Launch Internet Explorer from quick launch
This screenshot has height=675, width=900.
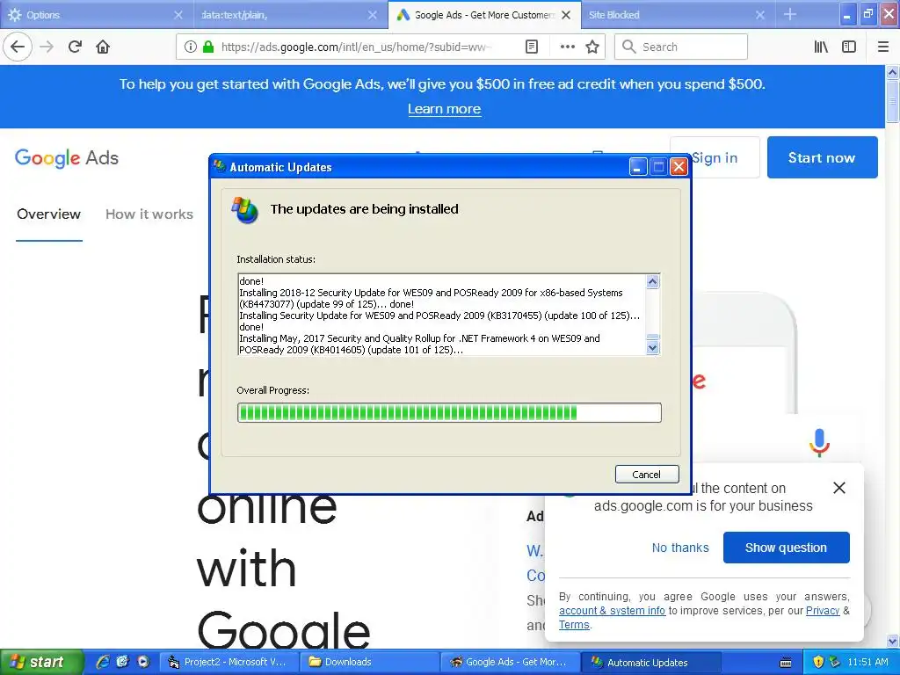103,662
